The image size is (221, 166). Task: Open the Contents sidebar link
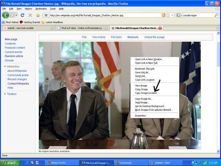coord(10,44)
